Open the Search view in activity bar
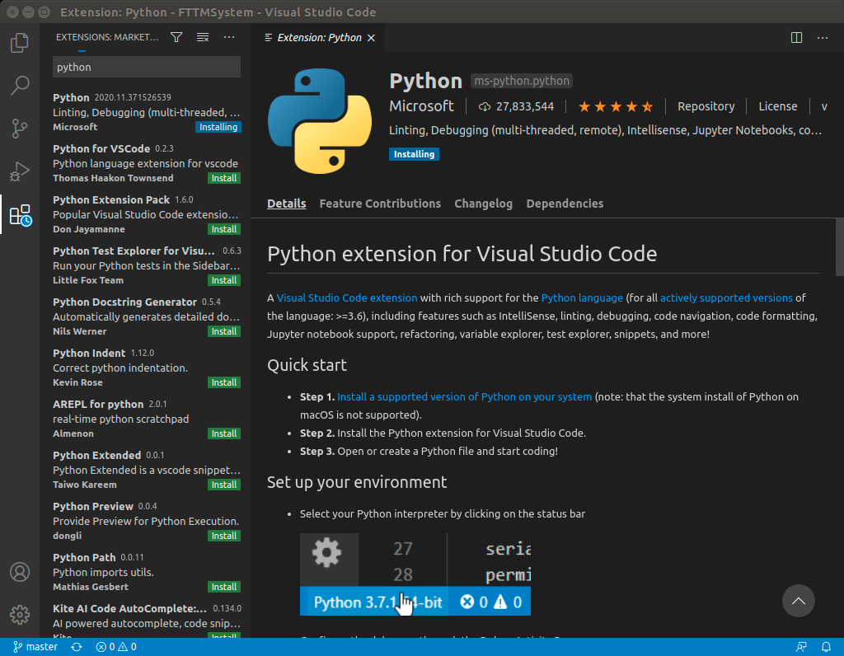Viewport: 844px width, 656px height. 20,85
